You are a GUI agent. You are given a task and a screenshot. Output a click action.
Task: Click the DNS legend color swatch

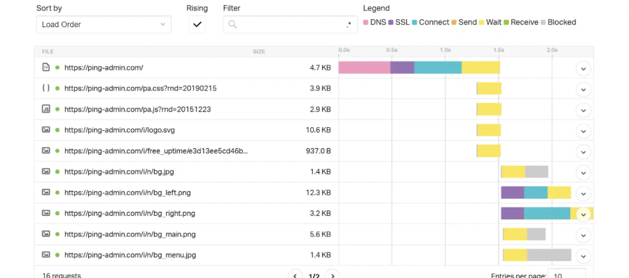pyautogui.click(x=366, y=22)
